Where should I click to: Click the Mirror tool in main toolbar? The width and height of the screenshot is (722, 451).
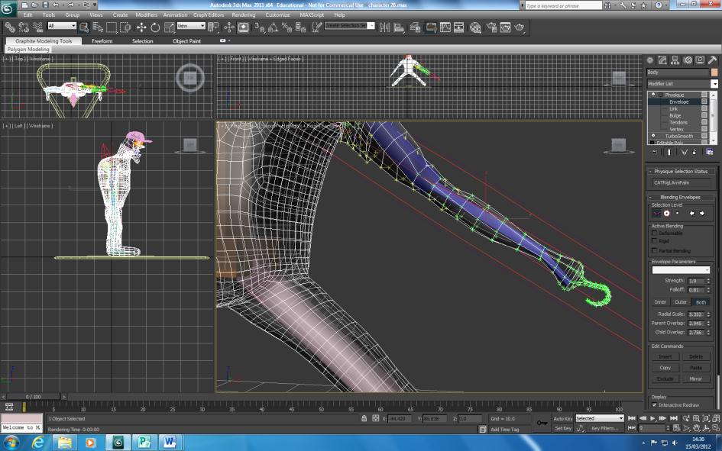384,27
